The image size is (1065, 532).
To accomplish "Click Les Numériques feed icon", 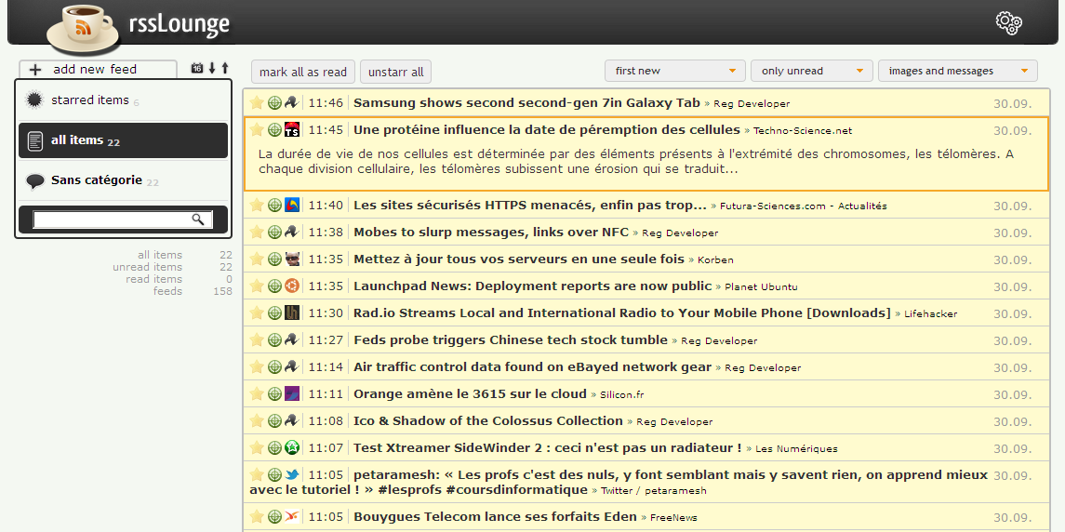I will (292, 447).
